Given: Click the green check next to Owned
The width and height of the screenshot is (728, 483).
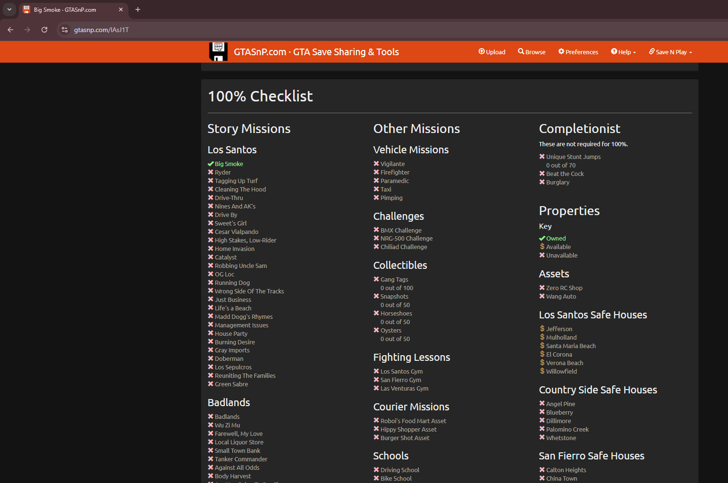Looking at the screenshot, I should [x=542, y=238].
